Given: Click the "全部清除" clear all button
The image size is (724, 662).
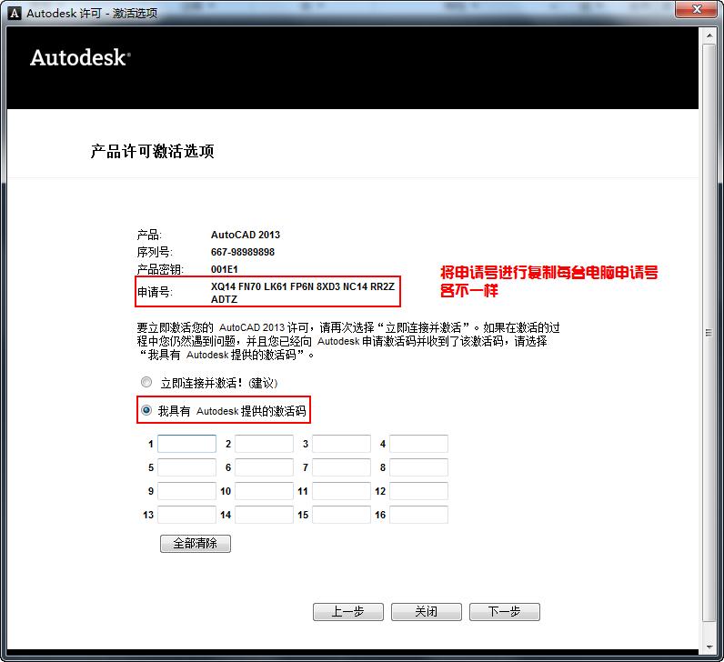Looking at the screenshot, I should click(x=196, y=544).
